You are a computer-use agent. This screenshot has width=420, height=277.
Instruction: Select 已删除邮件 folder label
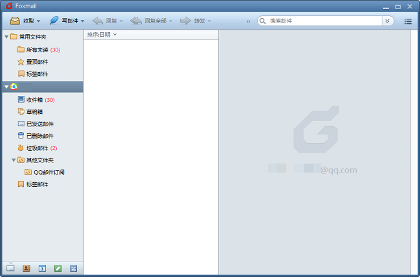pos(40,136)
